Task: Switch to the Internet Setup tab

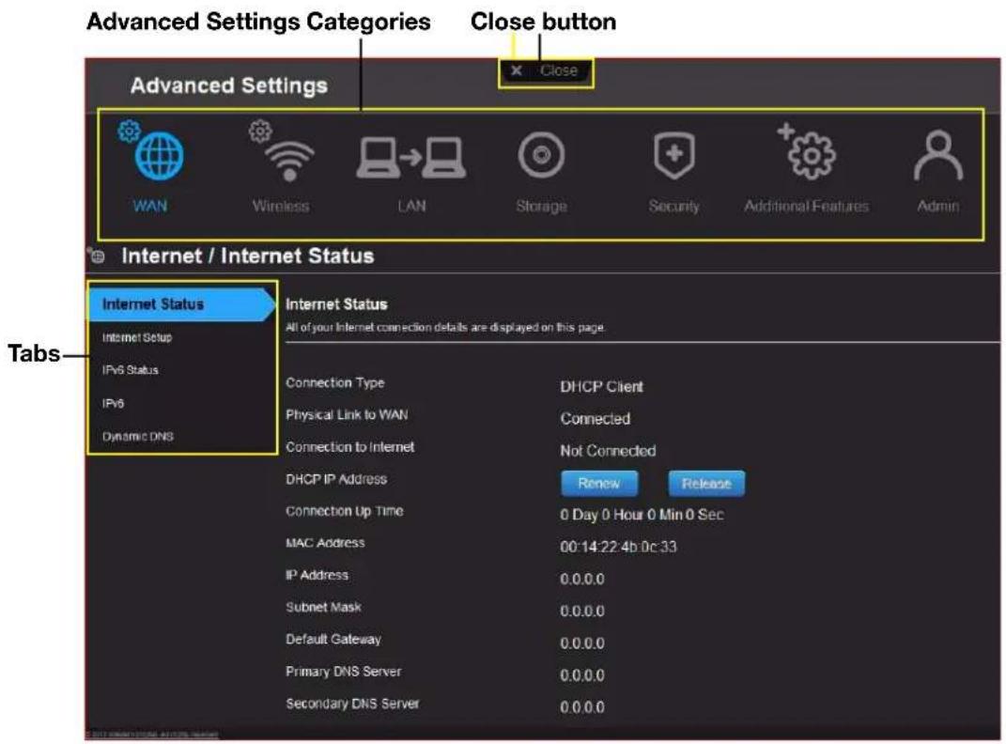Action: point(136,337)
